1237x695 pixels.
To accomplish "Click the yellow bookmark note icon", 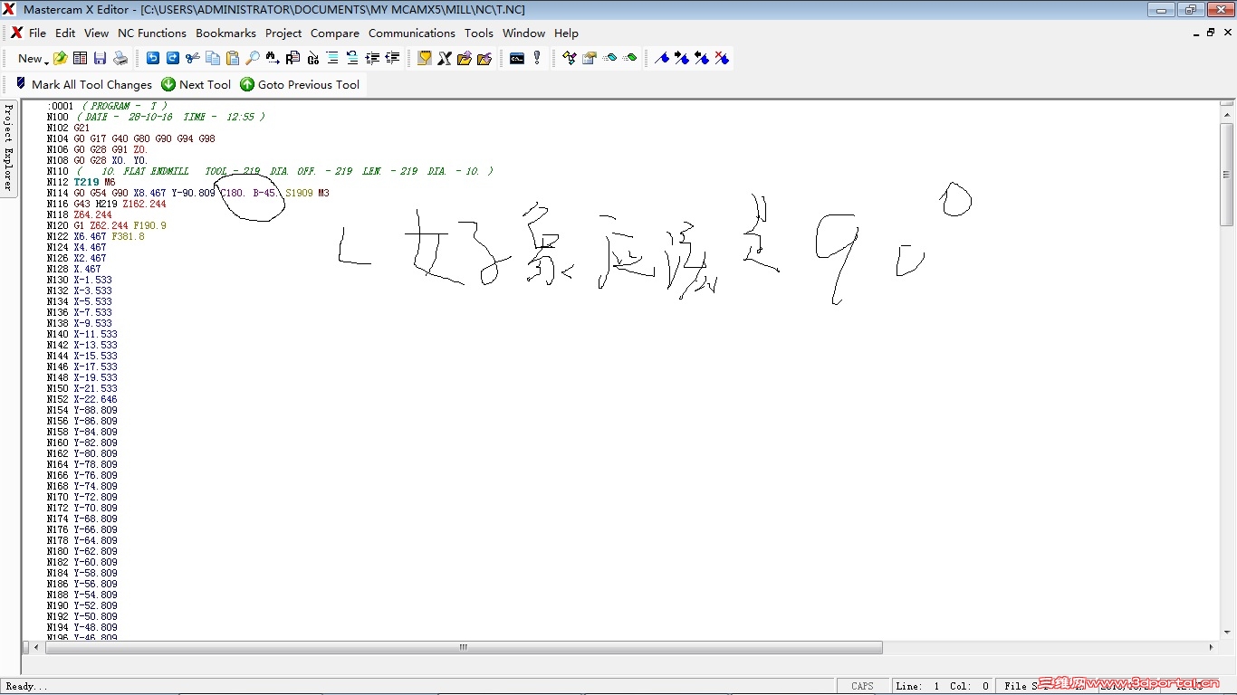I will point(425,58).
